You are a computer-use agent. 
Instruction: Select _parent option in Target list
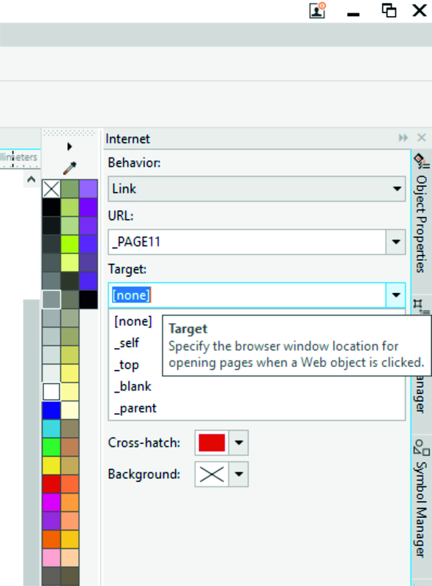(135, 408)
